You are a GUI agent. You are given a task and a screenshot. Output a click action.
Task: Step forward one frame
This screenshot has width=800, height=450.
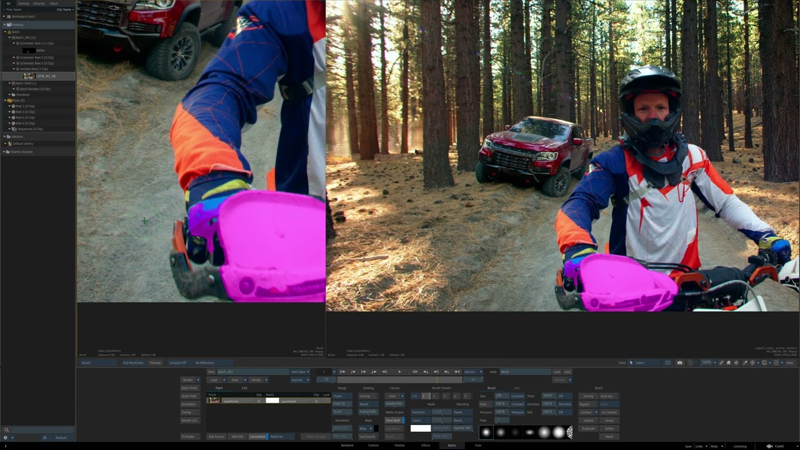(415, 372)
